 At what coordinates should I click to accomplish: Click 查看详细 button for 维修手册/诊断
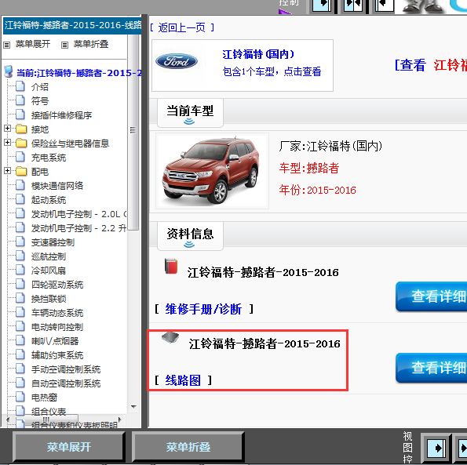click(x=432, y=296)
